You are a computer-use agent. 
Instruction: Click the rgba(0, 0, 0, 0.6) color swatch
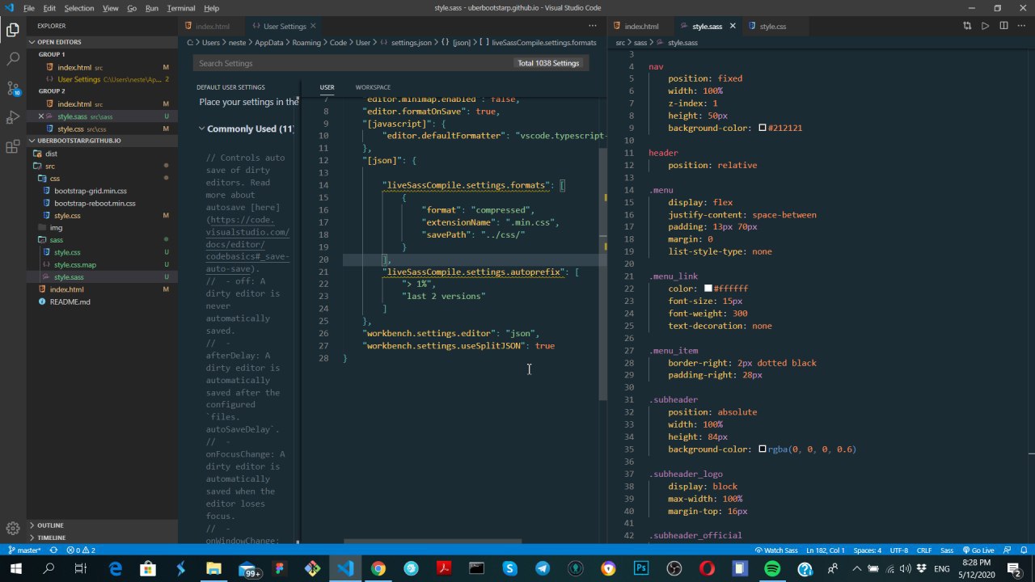763,449
